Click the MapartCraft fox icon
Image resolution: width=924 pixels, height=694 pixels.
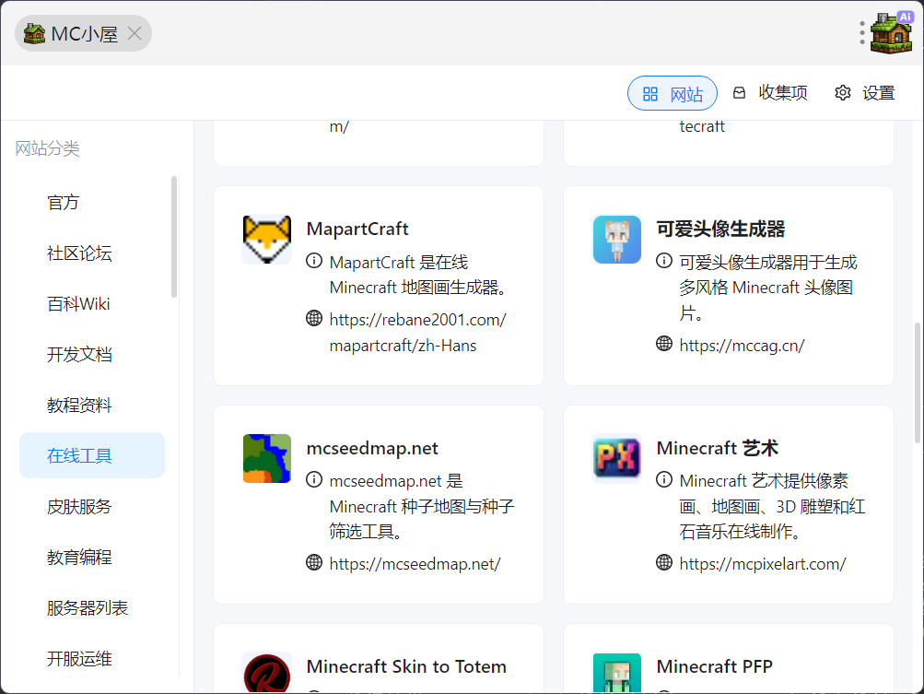pyautogui.click(x=266, y=240)
